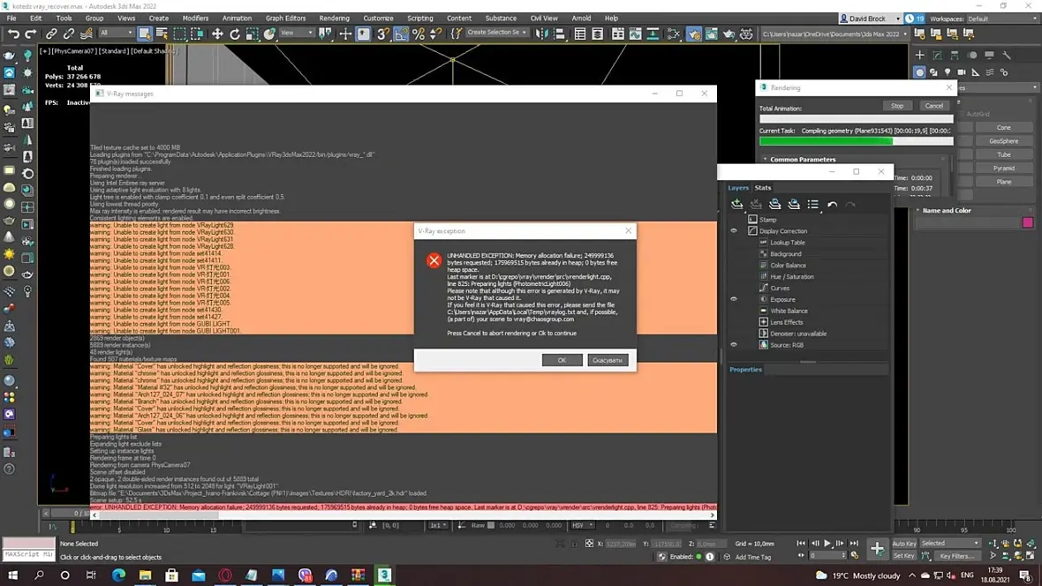
Task: Toggle visibility eye of Source: RGB layer
Action: [x=734, y=345]
